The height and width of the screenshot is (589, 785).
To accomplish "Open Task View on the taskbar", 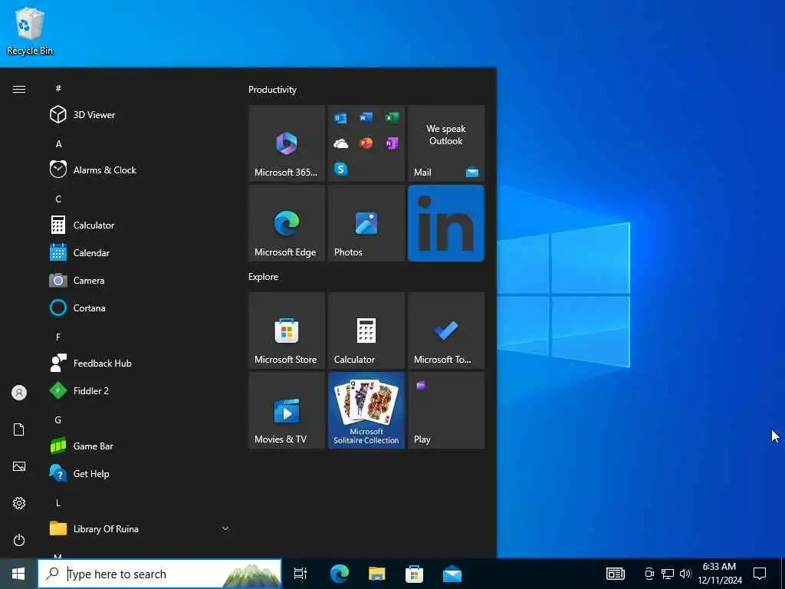I will pyautogui.click(x=301, y=574).
